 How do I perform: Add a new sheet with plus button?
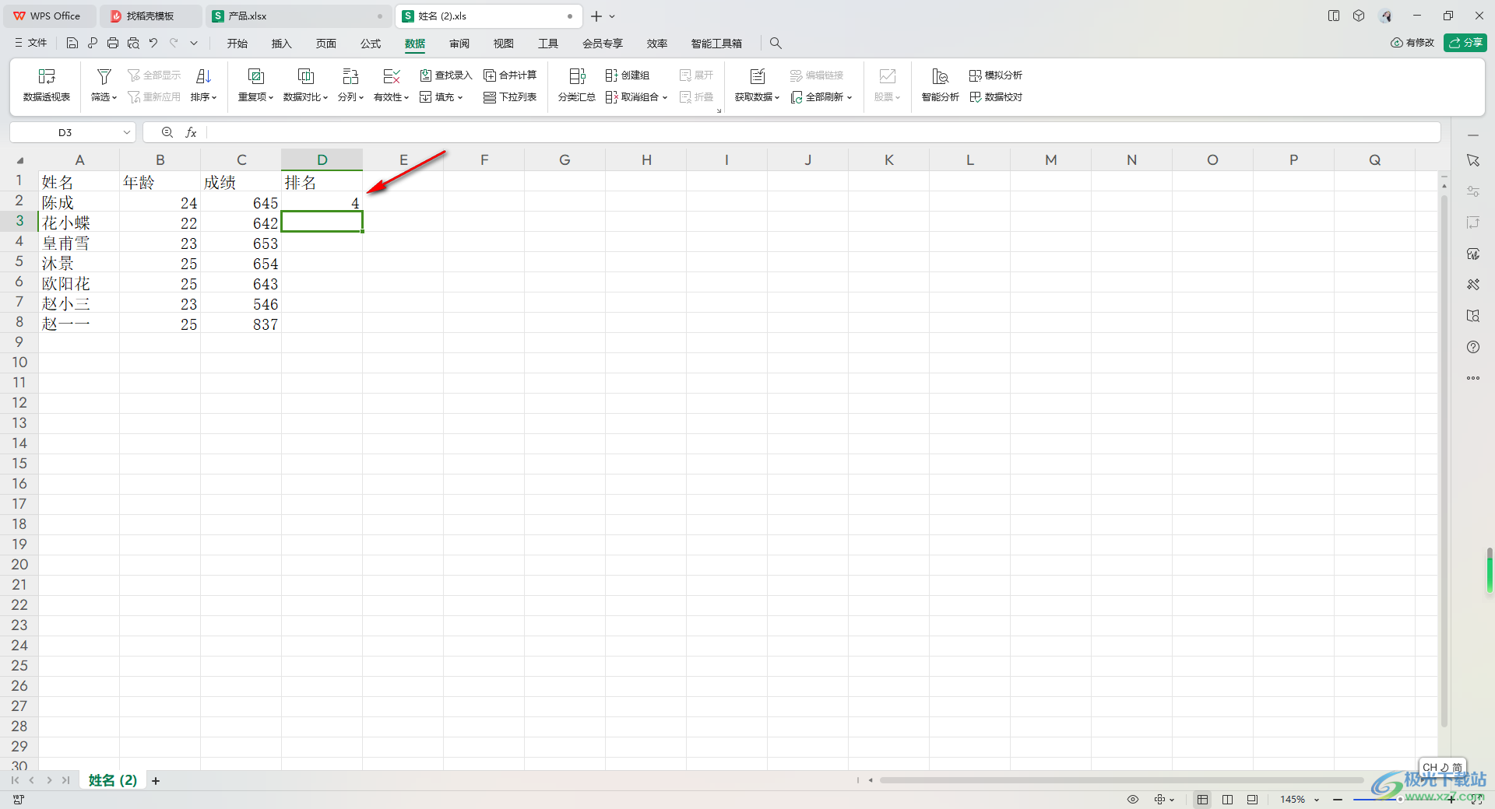click(156, 780)
